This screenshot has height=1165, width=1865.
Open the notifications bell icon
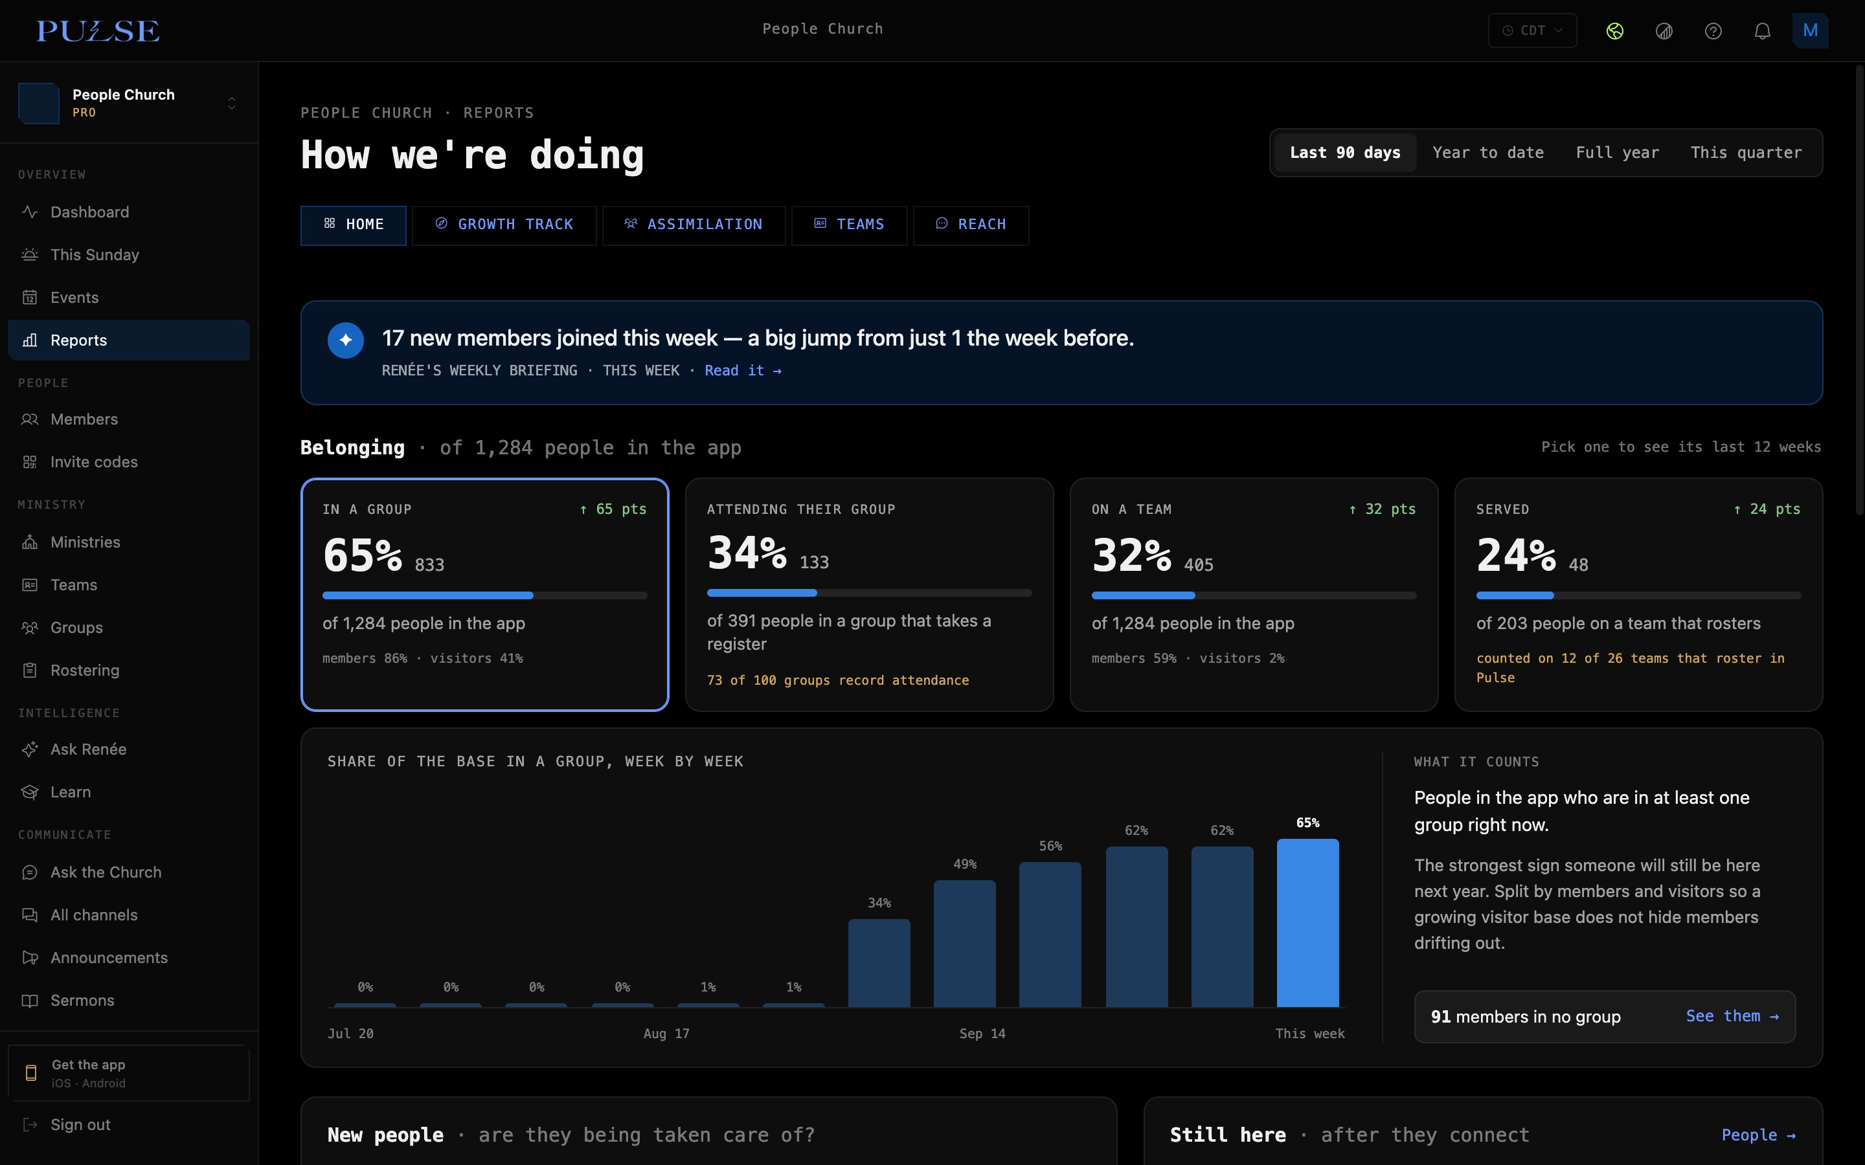coord(1762,31)
